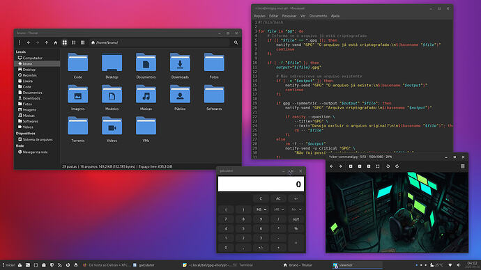This screenshot has height=270, width=481.
Task: Search files with the magnifier icon
Action: click(x=236, y=42)
